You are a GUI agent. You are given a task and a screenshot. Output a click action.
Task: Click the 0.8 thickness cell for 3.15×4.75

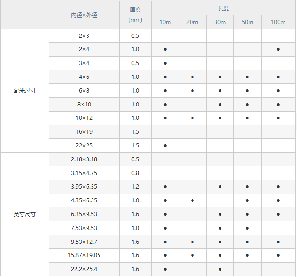click(135, 173)
